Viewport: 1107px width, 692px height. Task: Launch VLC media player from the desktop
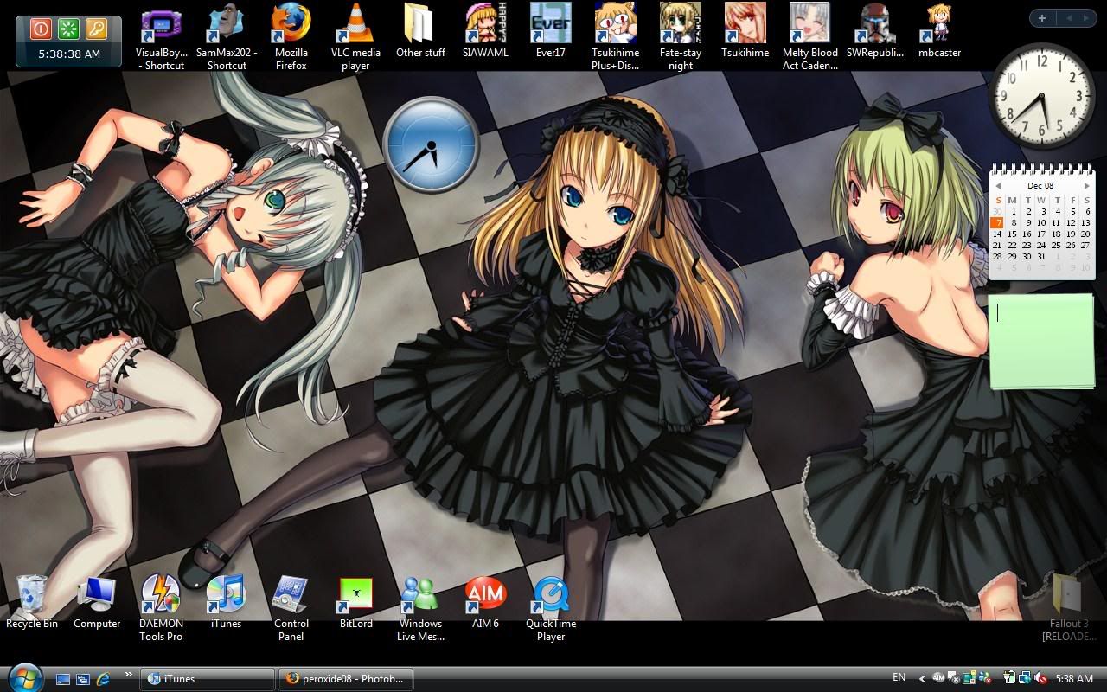[x=355, y=26]
